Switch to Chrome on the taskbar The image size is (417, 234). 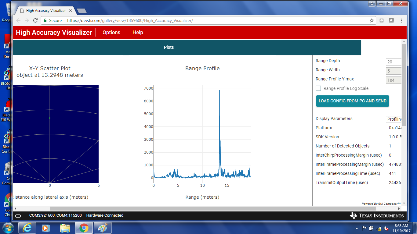coord(84,228)
